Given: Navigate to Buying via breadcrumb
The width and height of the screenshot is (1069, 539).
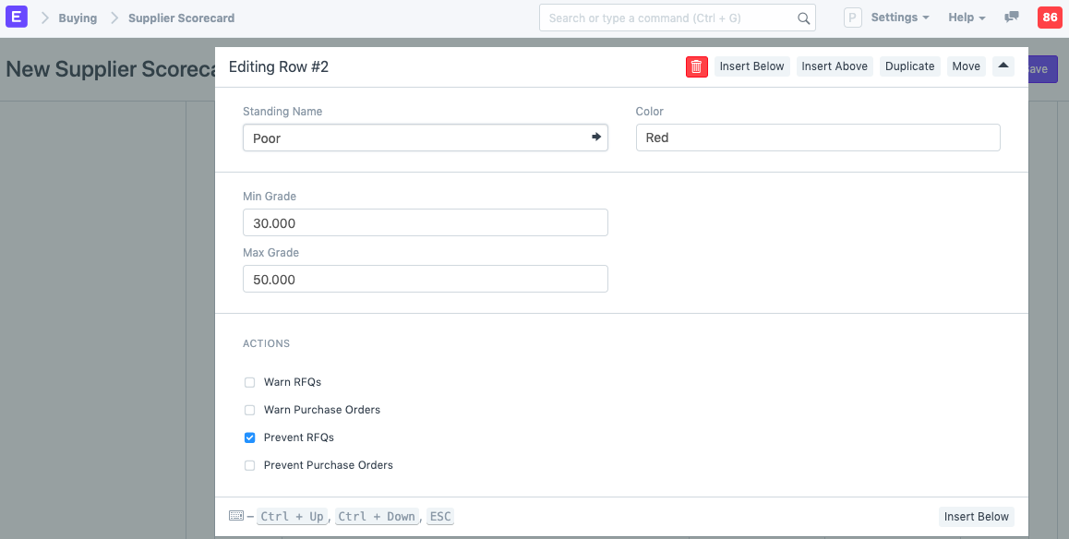Looking at the screenshot, I should coord(78,17).
